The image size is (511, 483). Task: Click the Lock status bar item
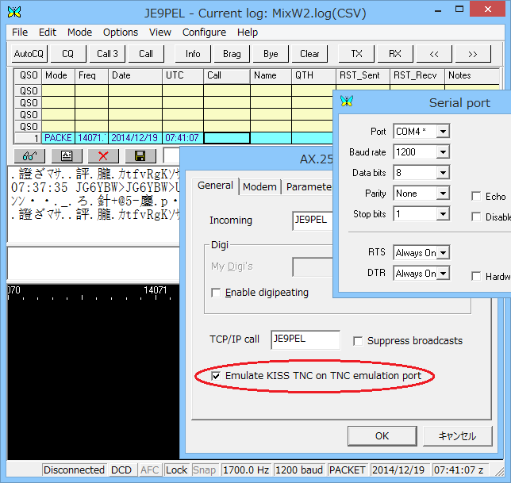pyautogui.click(x=177, y=470)
